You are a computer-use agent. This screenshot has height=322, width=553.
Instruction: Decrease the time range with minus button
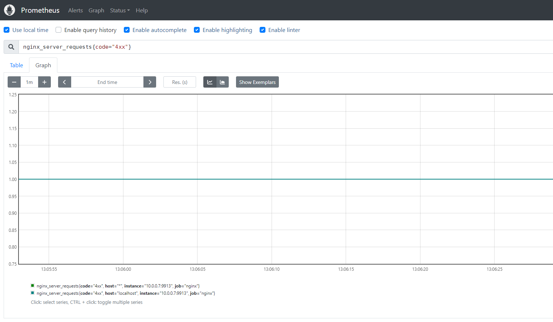tap(14, 82)
